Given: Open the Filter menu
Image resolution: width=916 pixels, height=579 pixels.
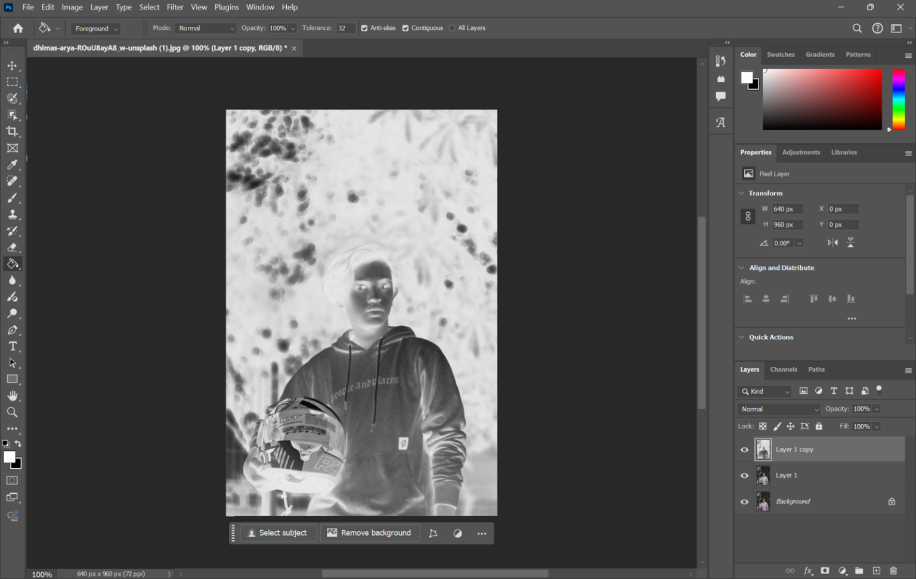Looking at the screenshot, I should (175, 7).
